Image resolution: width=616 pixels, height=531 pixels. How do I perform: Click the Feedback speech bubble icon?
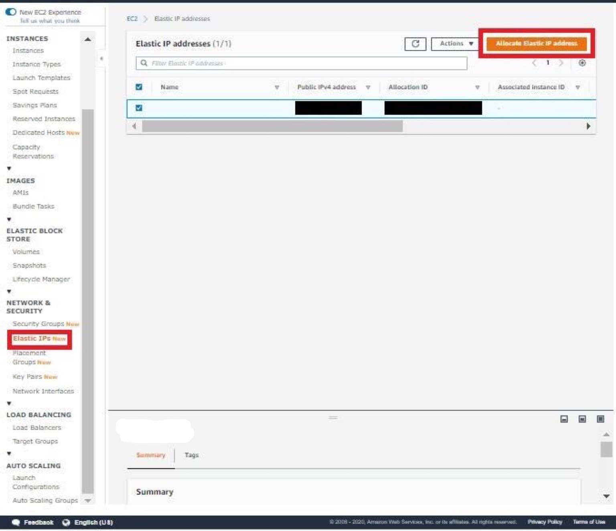point(16,522)
